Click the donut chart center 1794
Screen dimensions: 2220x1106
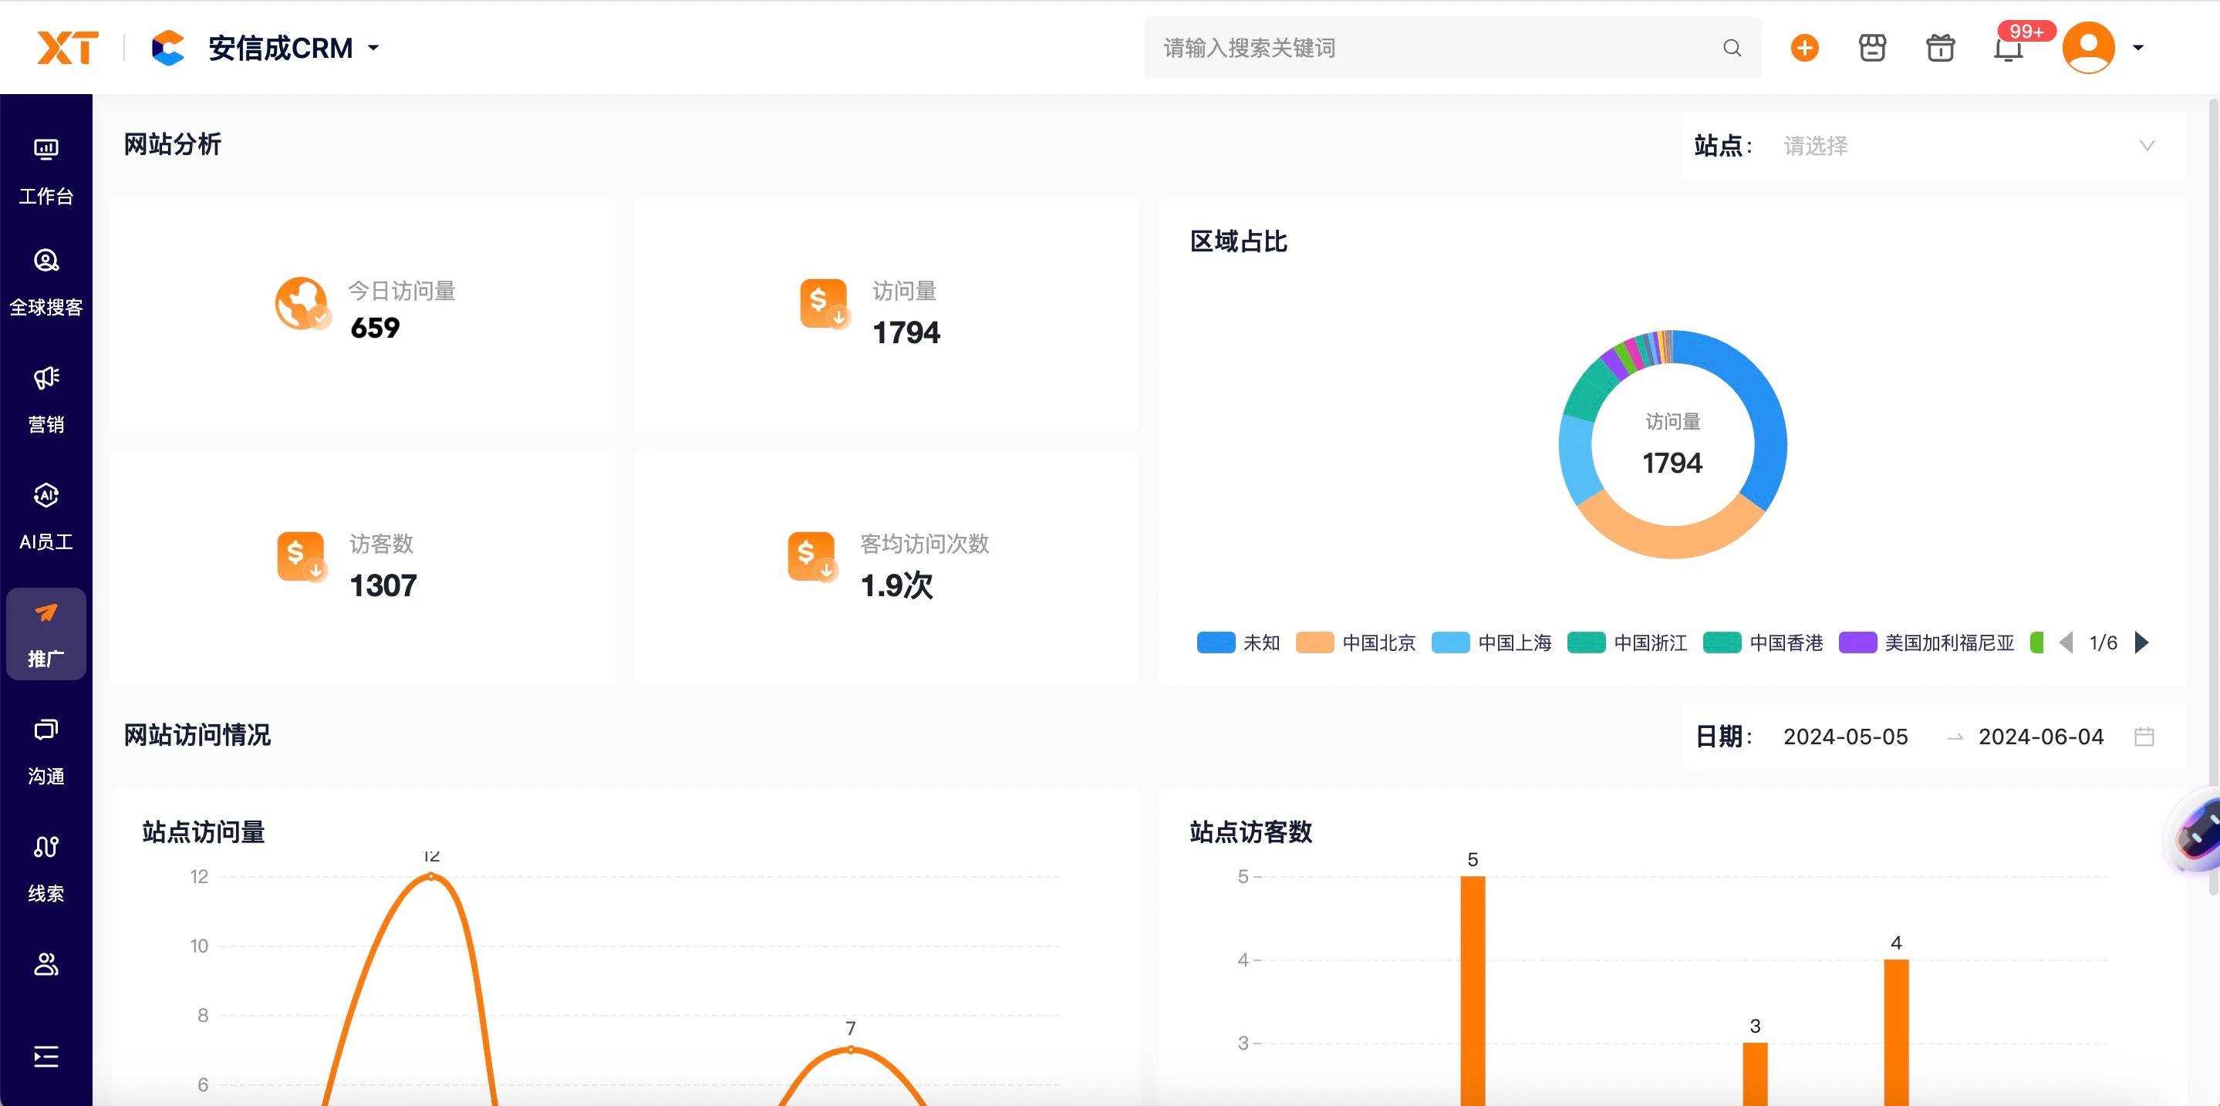pyautogui.click(x=1673, y=464)
